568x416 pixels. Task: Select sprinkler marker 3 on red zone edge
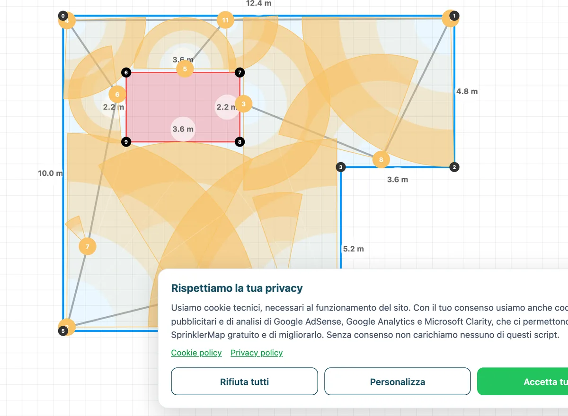[243, 104]
